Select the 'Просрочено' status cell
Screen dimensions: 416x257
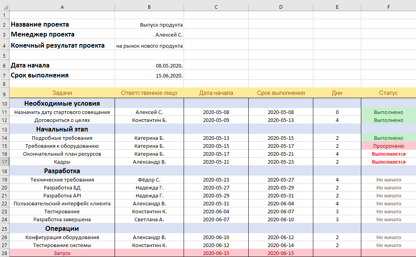pos(389,146)
